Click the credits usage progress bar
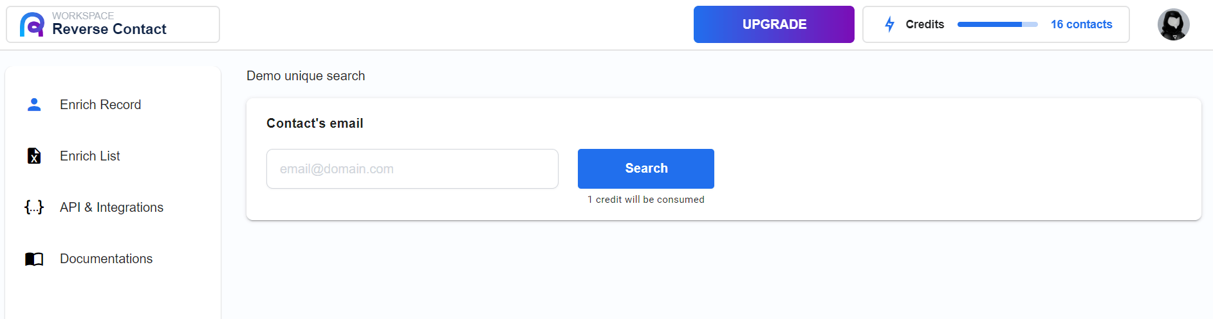 pyautogui.click(x=997, y=24)
